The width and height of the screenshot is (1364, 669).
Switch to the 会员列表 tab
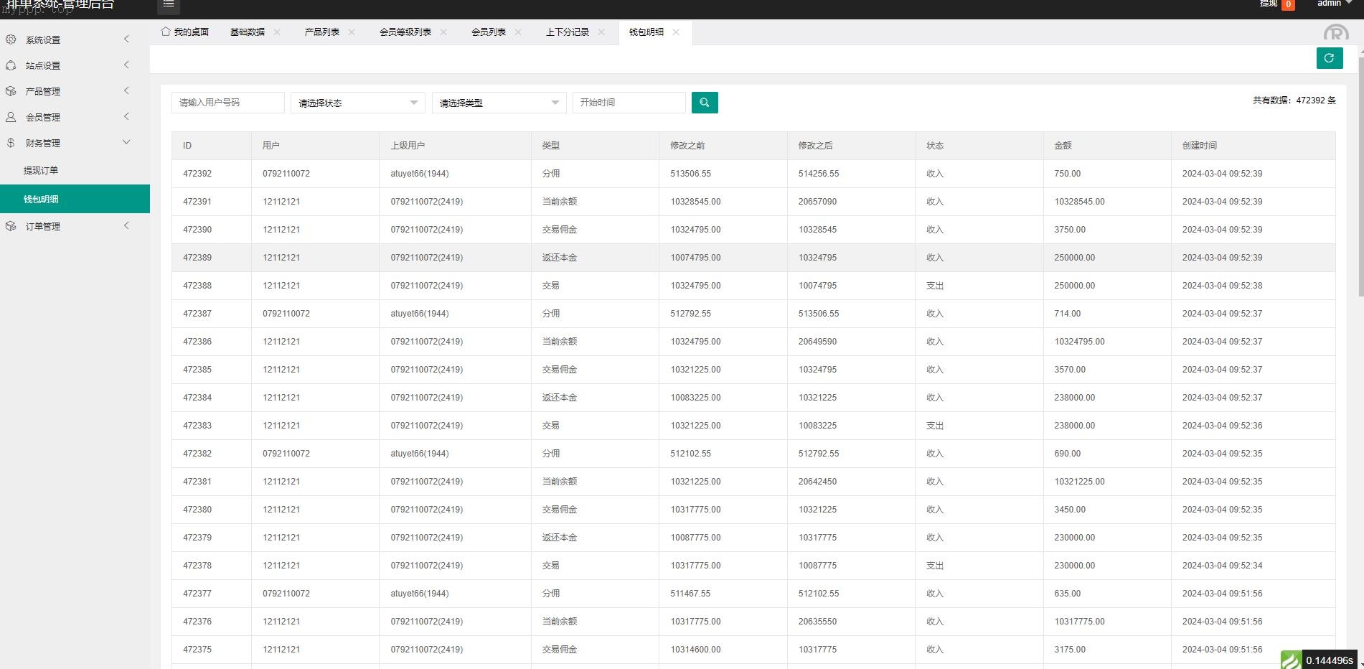click(x=488, y=32)
